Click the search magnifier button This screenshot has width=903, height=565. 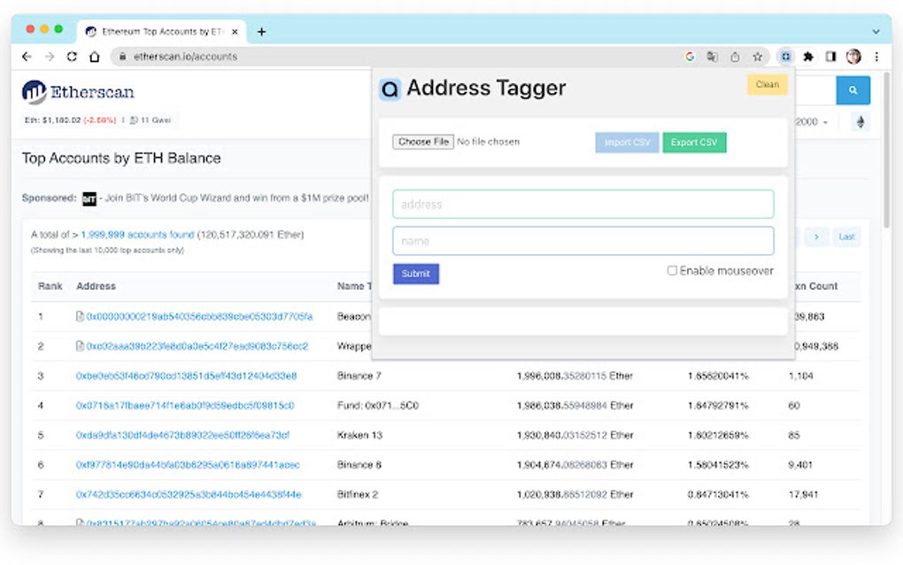853,89
